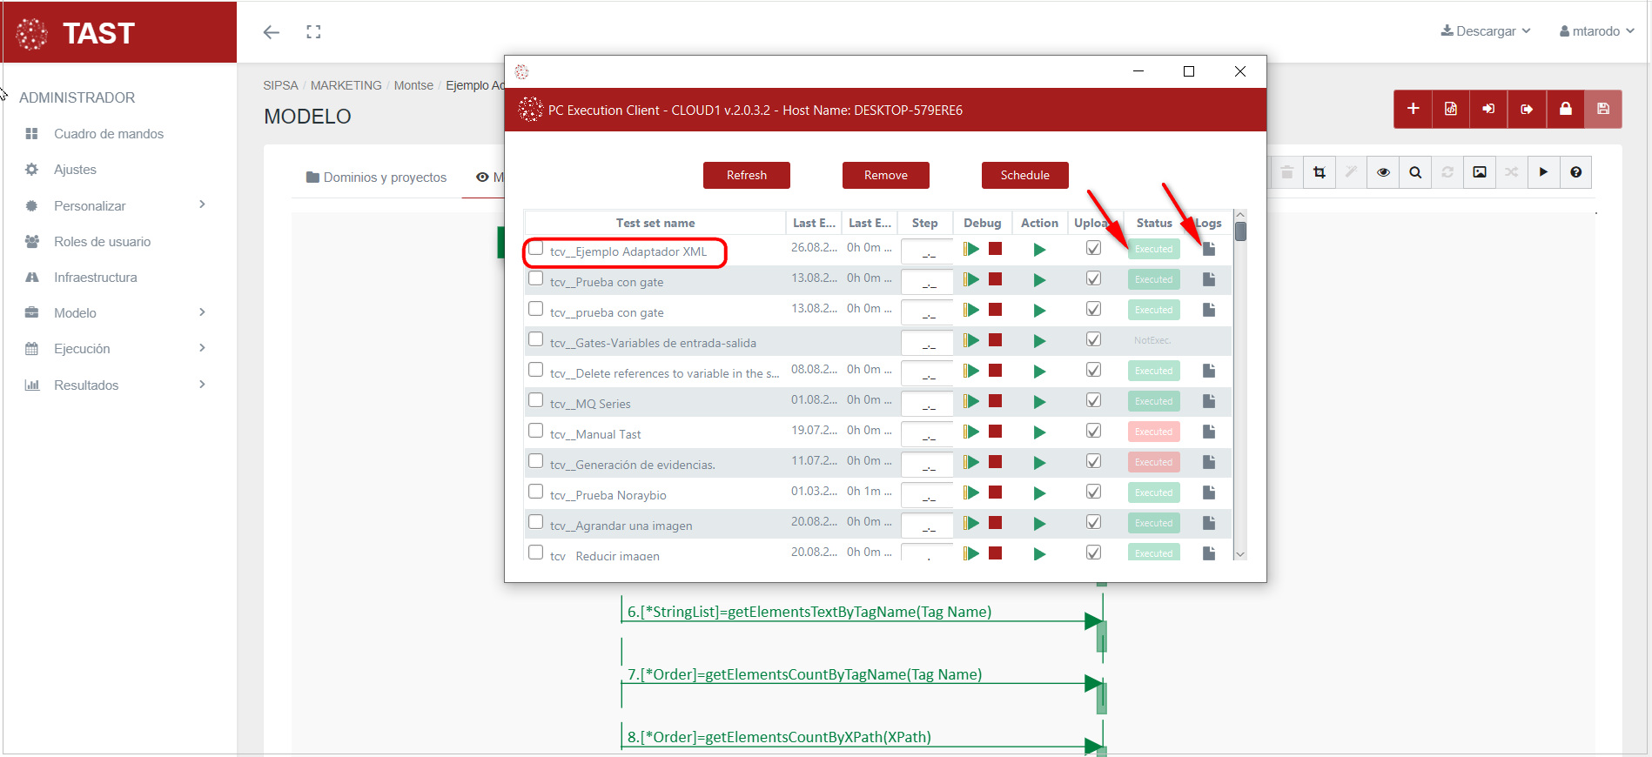Screen dimensions: 1652x757
Task: Click debug step-play icon for tcv__MQ Series
Action: coord(971,401)
